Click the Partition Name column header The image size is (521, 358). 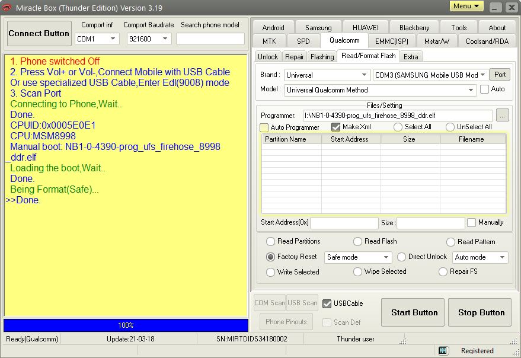292,139
